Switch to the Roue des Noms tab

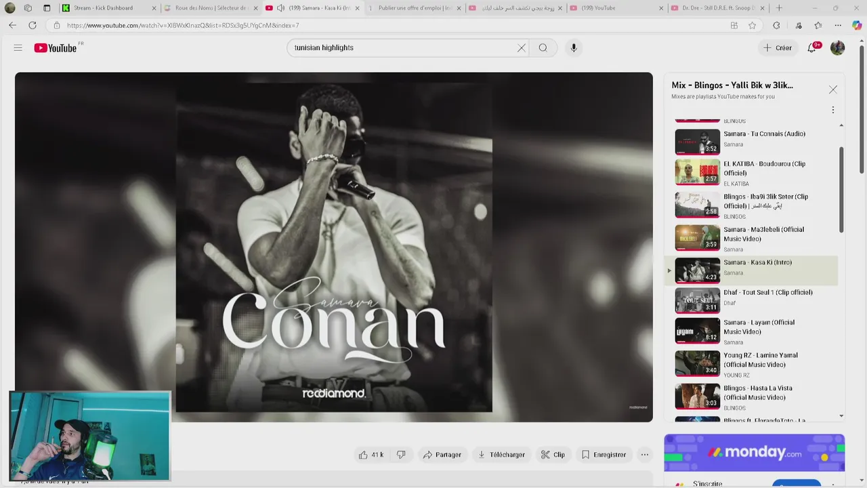point(210,8)
